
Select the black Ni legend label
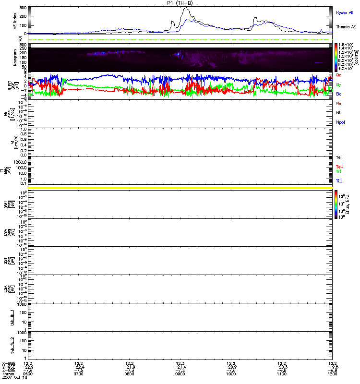[338, 113]
